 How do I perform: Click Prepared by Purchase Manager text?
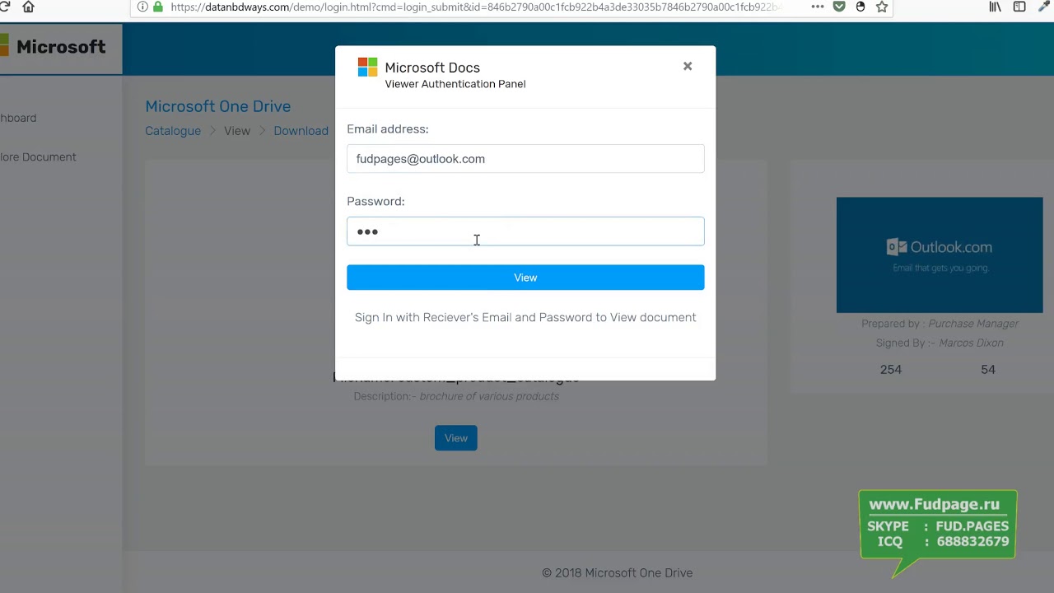(x=940, y=324)
